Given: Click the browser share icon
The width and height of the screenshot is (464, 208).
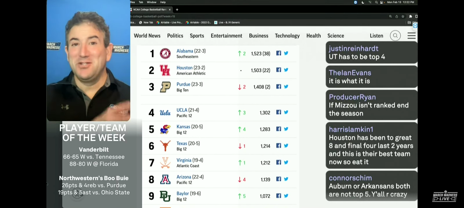Looking at the screenshot, I should (397, 16).
